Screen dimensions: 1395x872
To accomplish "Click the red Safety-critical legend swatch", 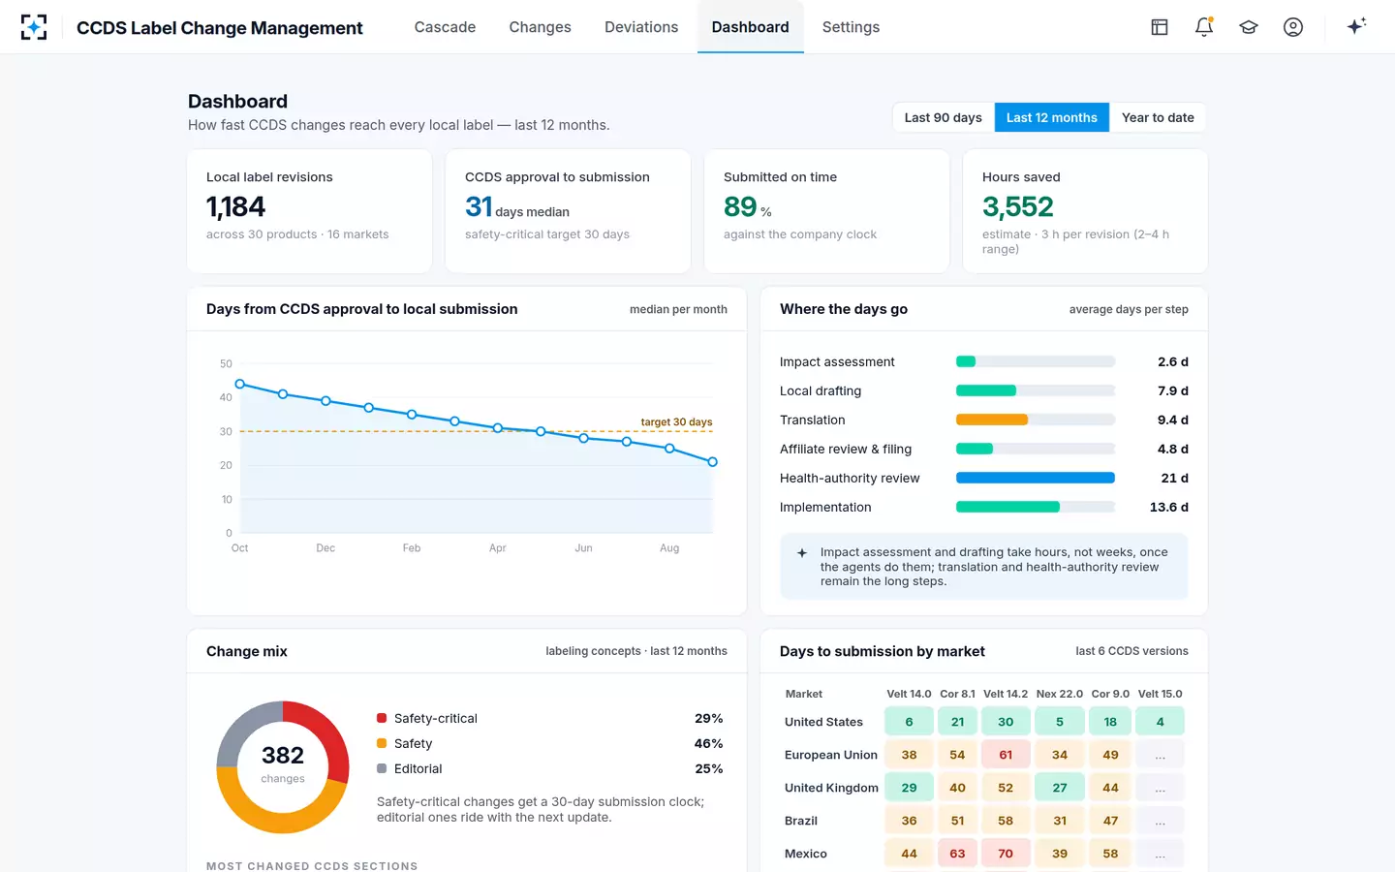I will coord(382,718).
